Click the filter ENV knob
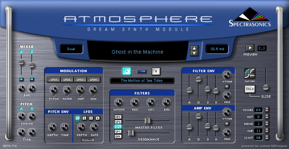Viewport: 289px width, 149px height. pyautogui.click(x=166, y=102)
